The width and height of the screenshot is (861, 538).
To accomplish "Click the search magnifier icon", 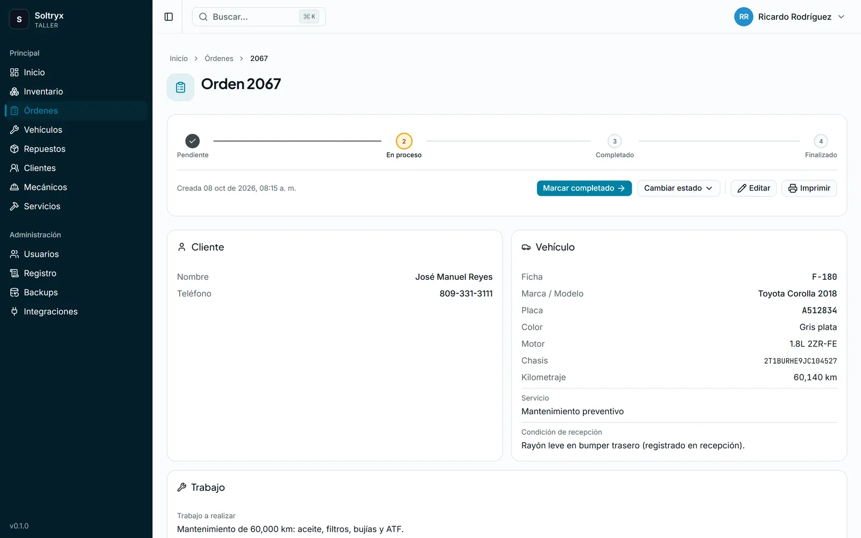I will [x=203, y=17].
